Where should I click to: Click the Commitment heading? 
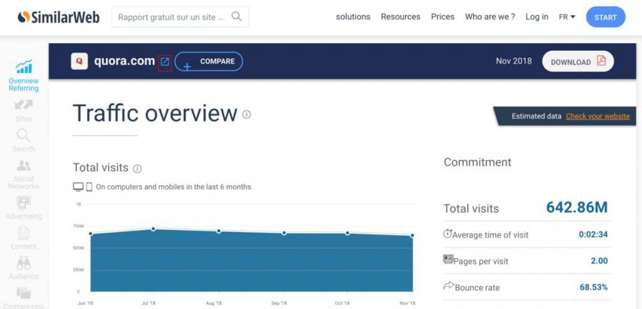477,162
